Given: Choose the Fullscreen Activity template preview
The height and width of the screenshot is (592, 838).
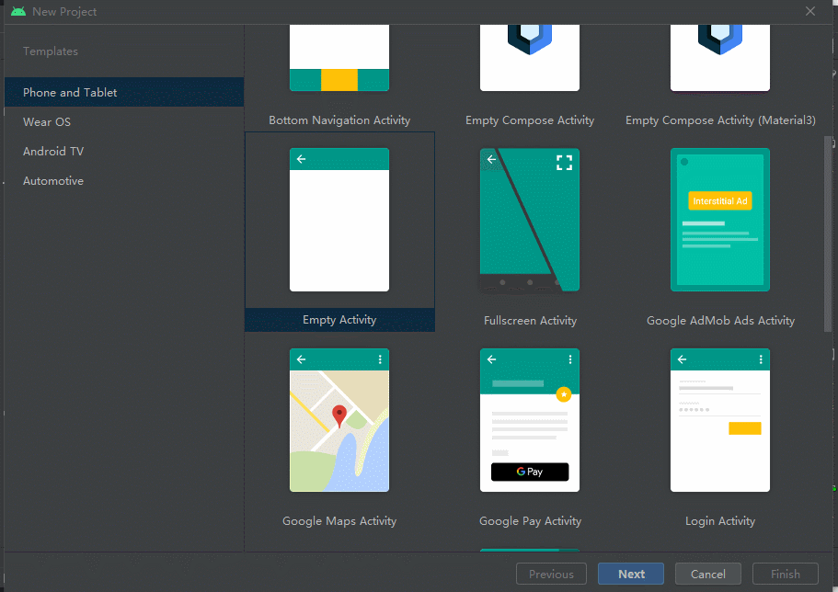Looking at the screenshot, I should coord(530,221).
